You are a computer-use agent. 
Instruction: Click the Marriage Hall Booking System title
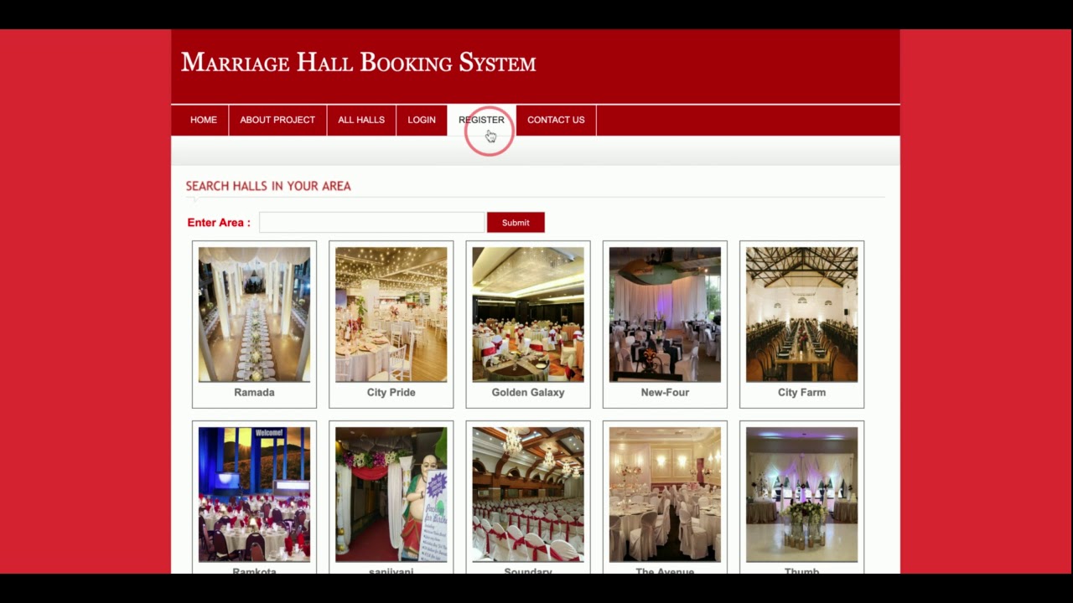tap(358, 63)
